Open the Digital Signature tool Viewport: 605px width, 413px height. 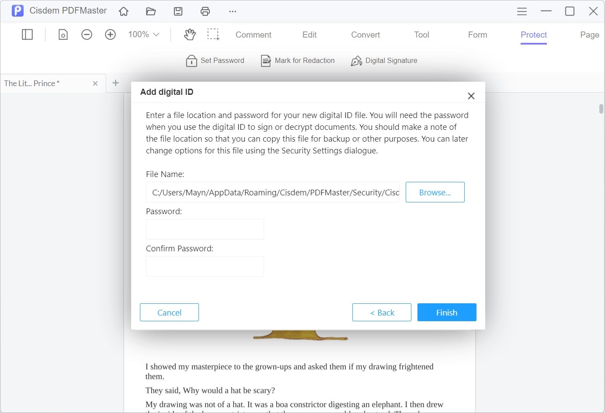click(384, 60)
